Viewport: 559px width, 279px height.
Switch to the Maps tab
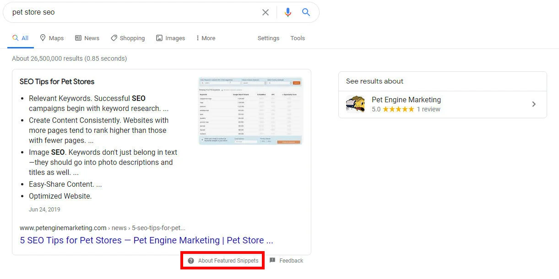pyautogui.click(x=52, y=38)
